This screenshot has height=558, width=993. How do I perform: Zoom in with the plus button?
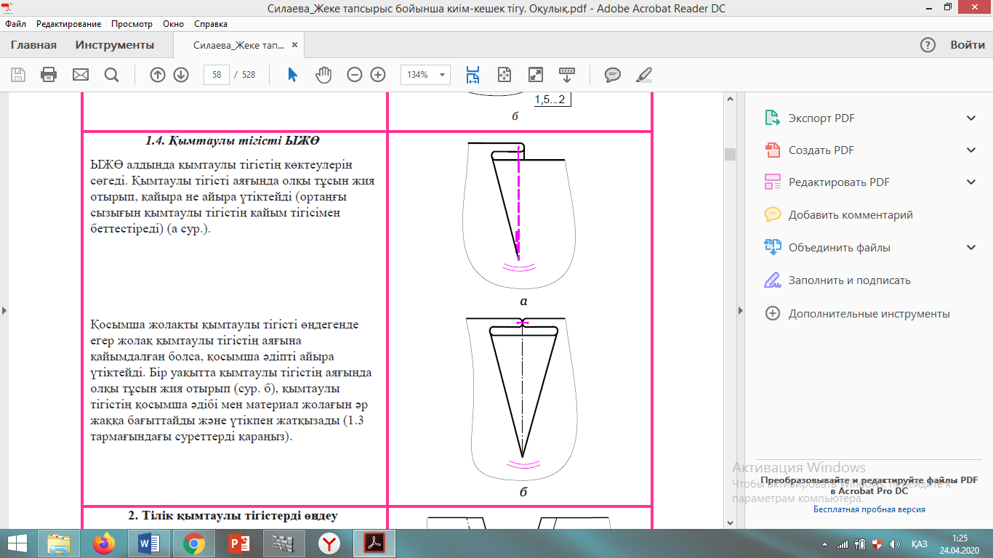click(x=378, y=75)
